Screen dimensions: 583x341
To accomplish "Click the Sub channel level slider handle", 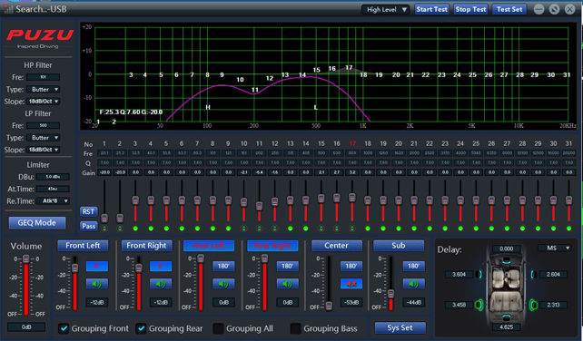I will click(390, 294).
